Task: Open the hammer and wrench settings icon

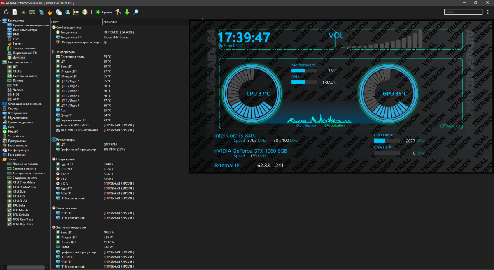Action: [x=119, y=12]
